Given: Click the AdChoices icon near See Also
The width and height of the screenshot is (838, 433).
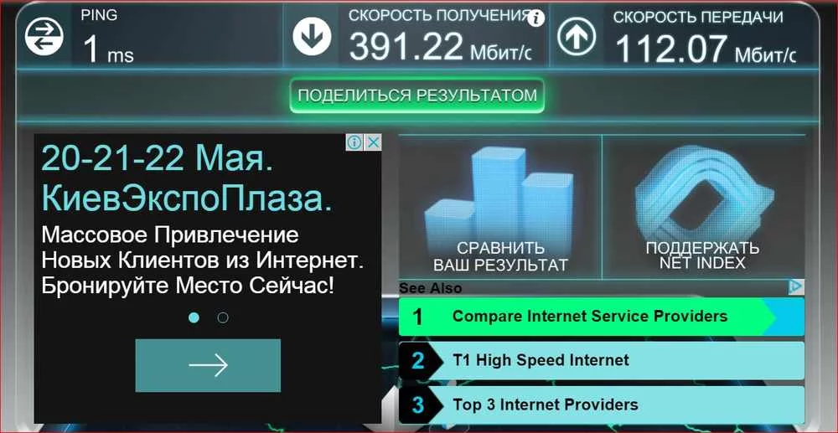Looking at the screenshot, I should 796,286.
